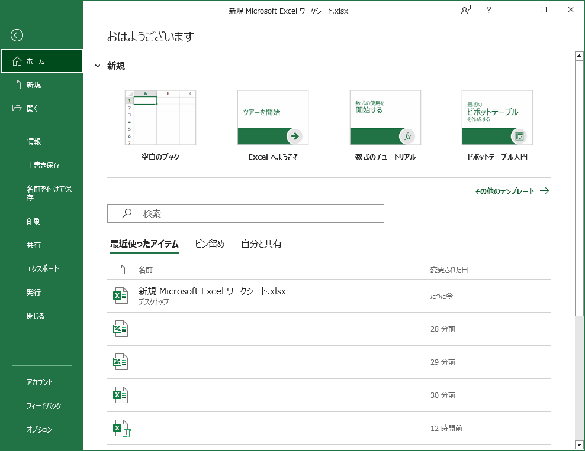Screen dimensions: 585x451
Task: Click the account feedback person icon in title bar
Action: coord(466,9)
